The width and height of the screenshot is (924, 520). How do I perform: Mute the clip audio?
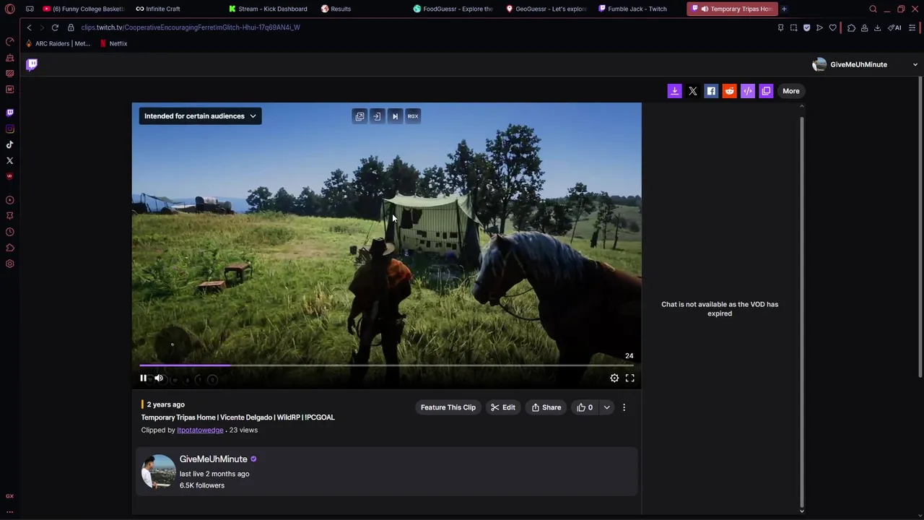point(159,378)
